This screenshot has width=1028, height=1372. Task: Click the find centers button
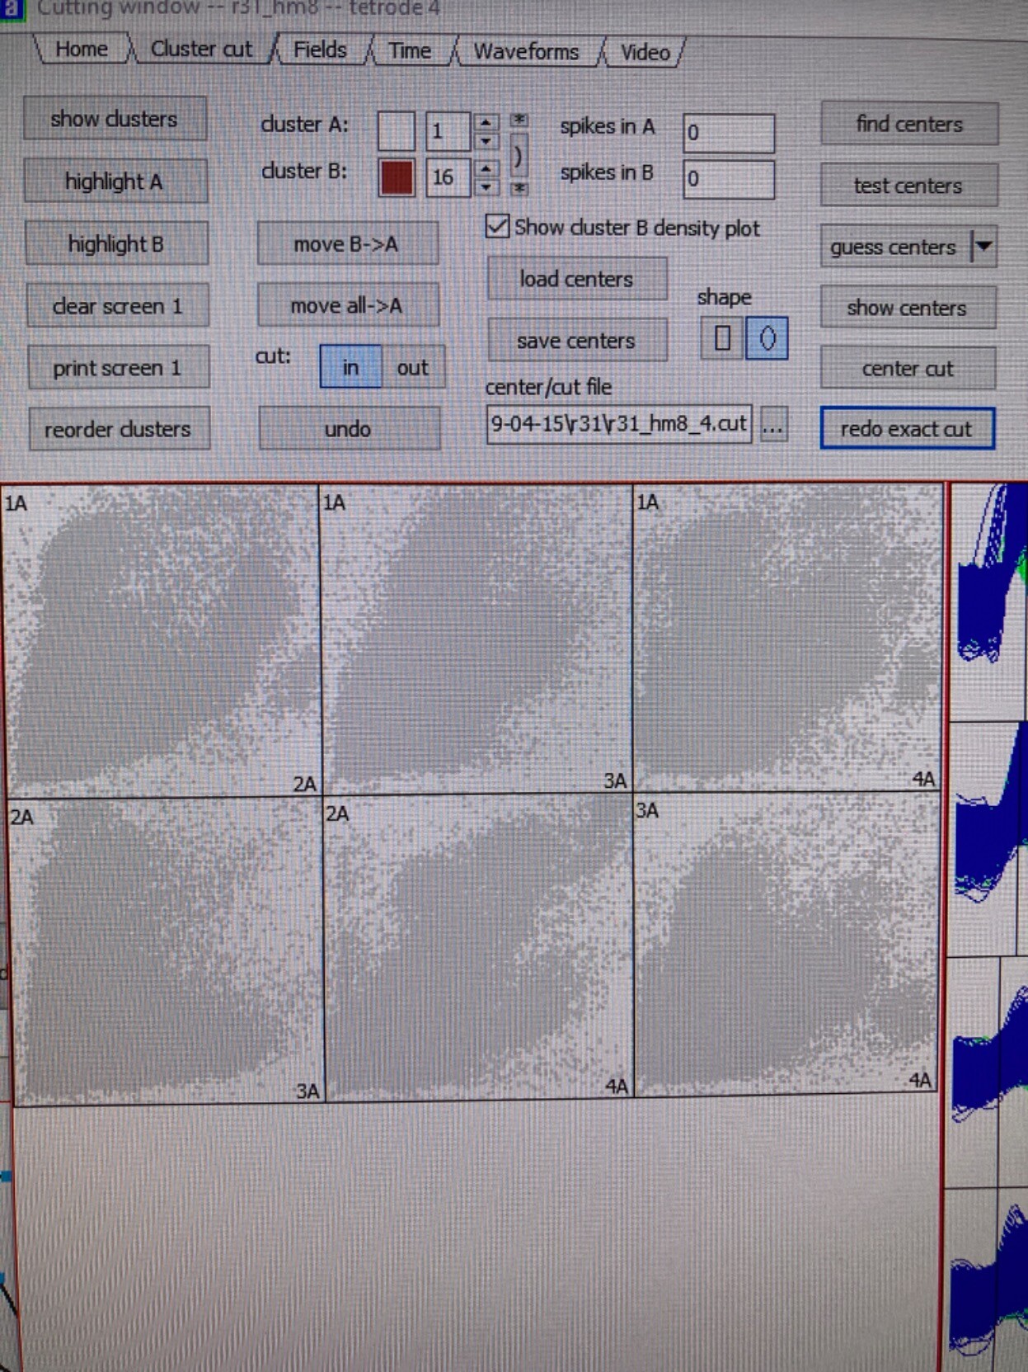(x=909, y=125)
